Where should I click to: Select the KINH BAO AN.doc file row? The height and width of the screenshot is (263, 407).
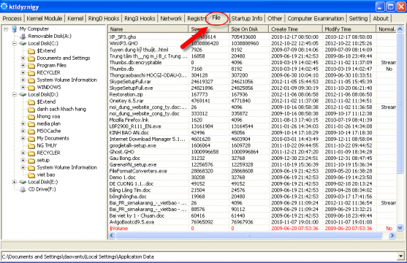(x=252, y=133)
